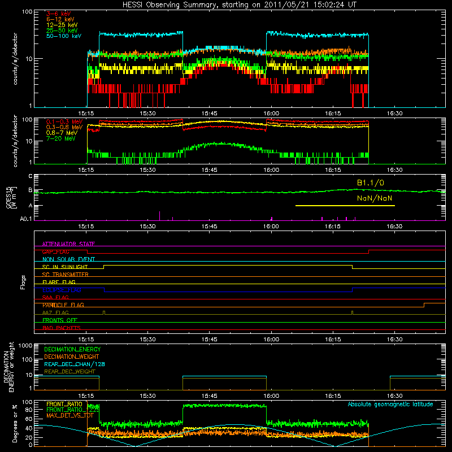Select the SAA_FLAG label

pos(55,297)
